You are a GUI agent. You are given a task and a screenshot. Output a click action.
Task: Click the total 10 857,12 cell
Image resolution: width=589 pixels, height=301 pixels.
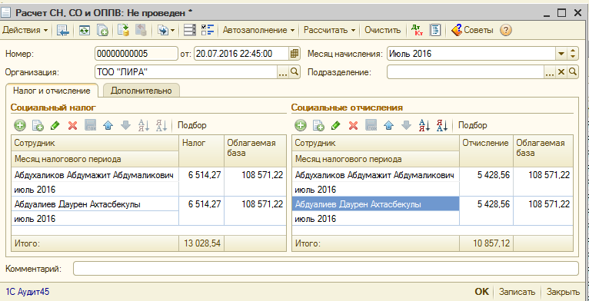pos(486,243)
